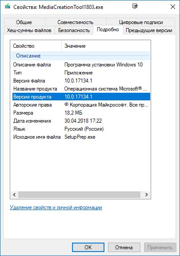Click the value 30.04.2018 17:22
This screenshot has width=180, height=256.
coord(83,121)
